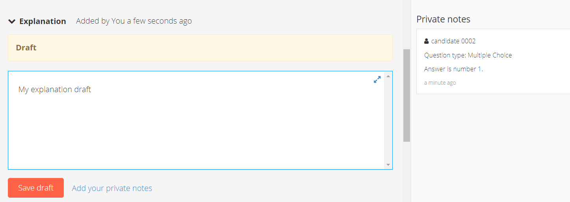Click 'Added by You a few seconds ago'
This screenshot has height=202, width=570.
click(x=134, y=21)
